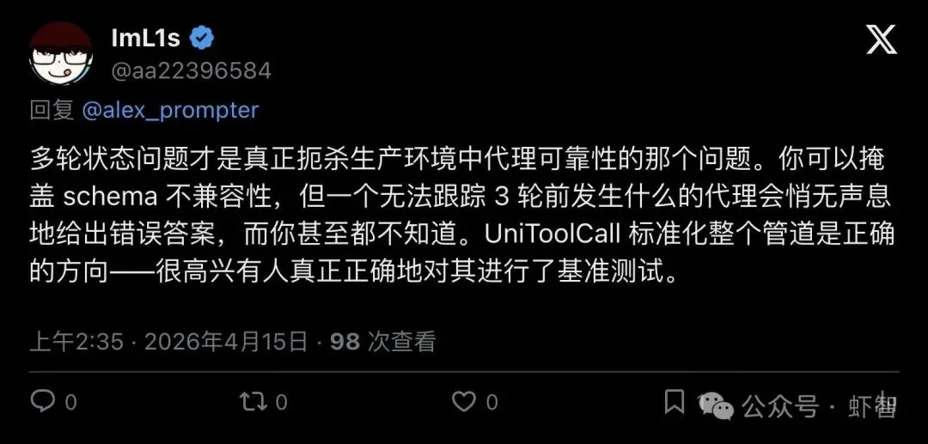Viewport: 928px width, 444px height.
Task: Bookmark the post with the bookmark icon
Action: point(675,401)
